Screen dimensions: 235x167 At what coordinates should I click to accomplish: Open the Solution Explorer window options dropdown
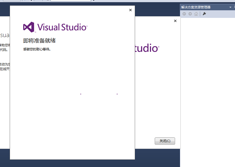point(230,7)
